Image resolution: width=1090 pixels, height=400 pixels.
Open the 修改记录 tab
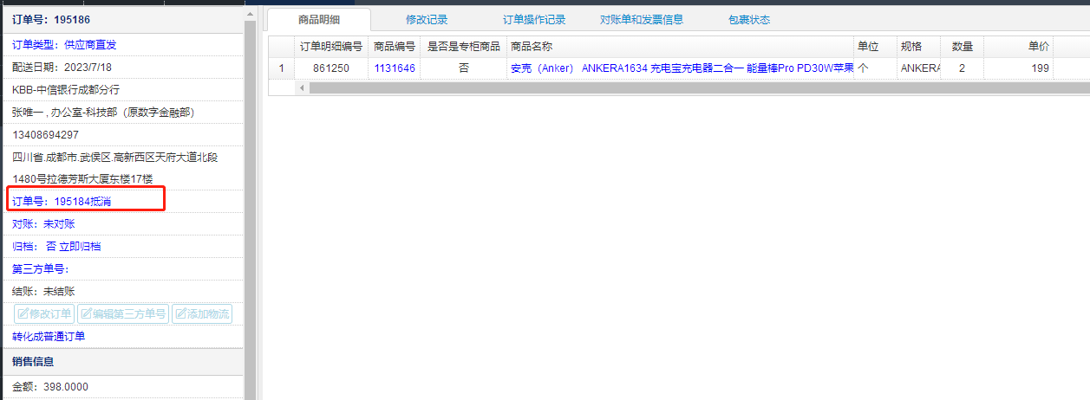(427, 20)
